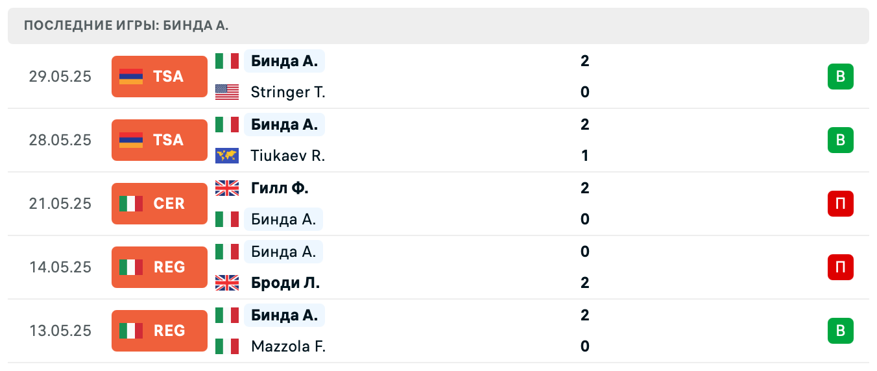Open the REG tournament badge for 13.05.25
Screen dimensions: 877x371
tap(159, 331)
